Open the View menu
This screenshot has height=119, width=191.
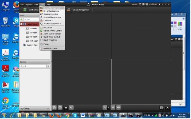[x=36, y=5]
